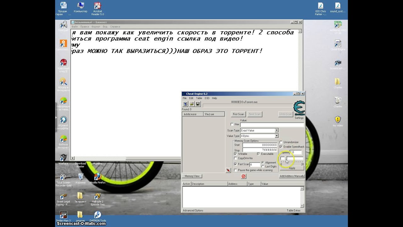403x227 pixels.
Task: Select the Одноклассники desktop shortcut
Action: point(63,44)
